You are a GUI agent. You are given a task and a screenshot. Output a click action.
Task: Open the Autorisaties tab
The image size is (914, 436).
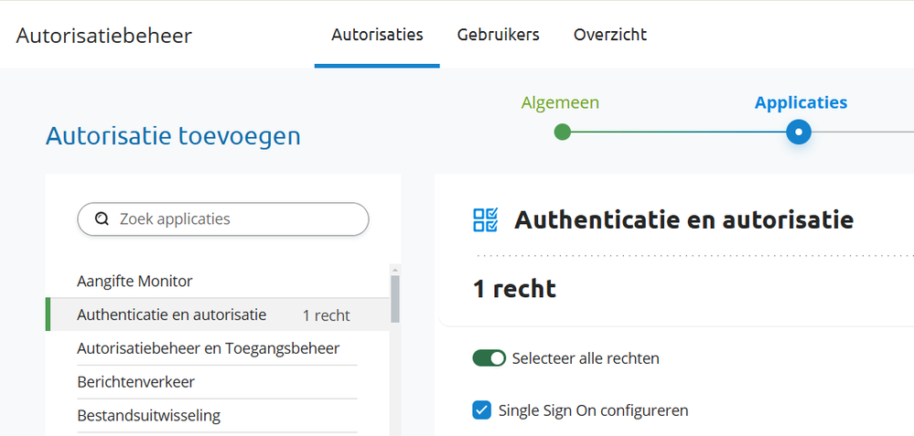tap(377, 35)
